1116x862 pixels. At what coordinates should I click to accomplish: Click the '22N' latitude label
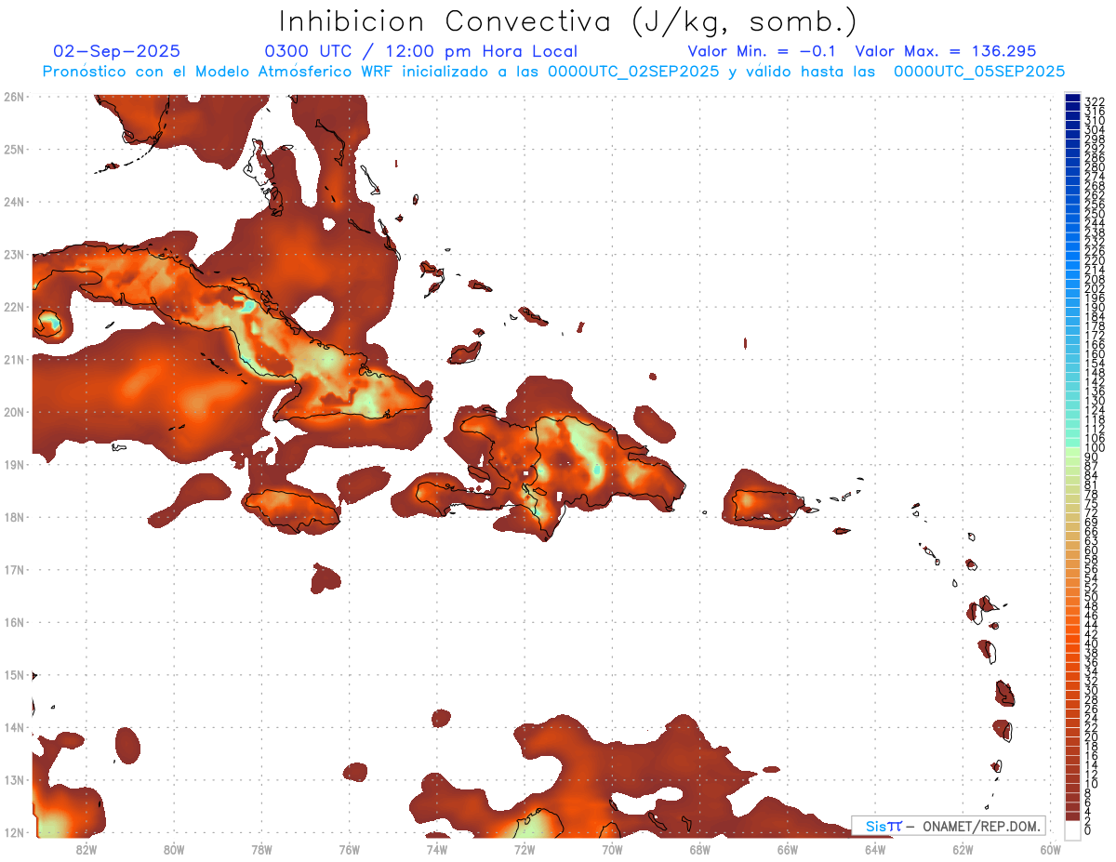13,307
